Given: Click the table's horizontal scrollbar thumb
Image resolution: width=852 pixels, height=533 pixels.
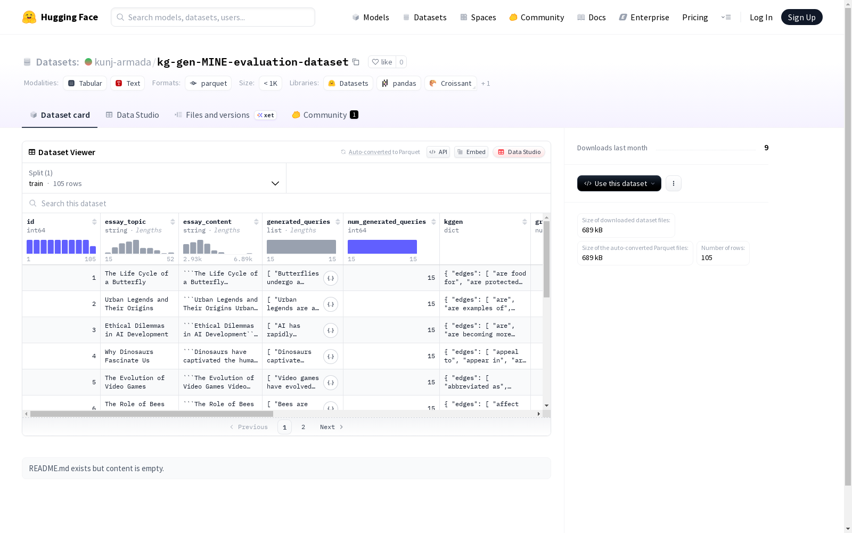Looking at the screenshot, I should click(152, 414).
